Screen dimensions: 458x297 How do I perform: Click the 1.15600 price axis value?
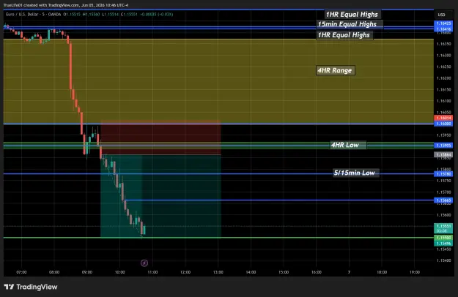coord(443,215)
